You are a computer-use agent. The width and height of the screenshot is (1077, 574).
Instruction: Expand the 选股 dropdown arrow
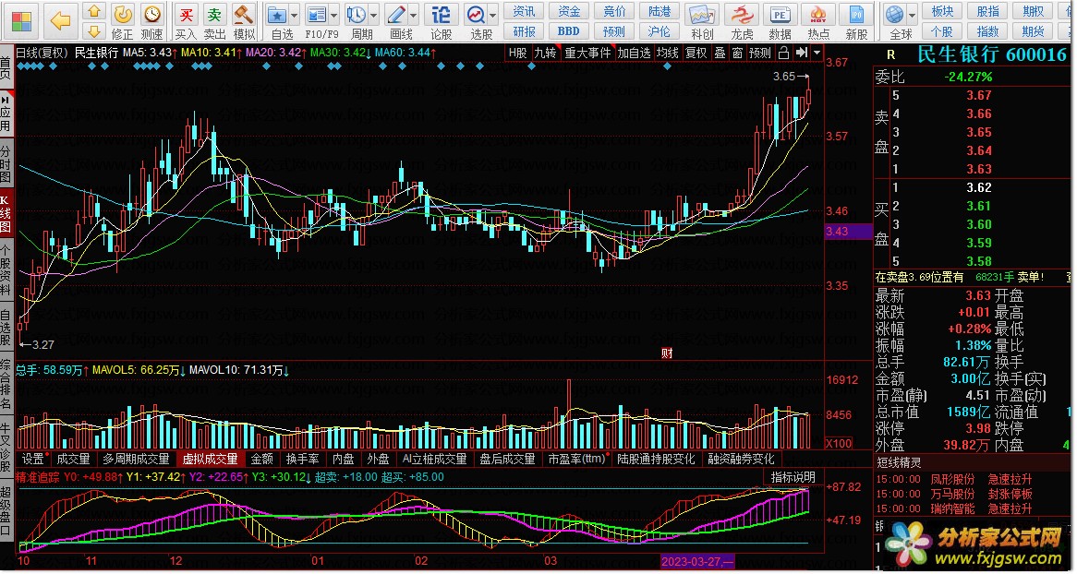493,15
